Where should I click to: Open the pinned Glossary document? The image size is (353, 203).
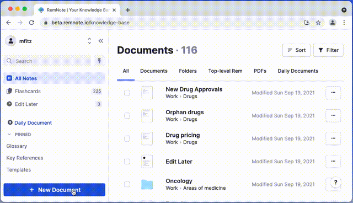click(17, 146)
